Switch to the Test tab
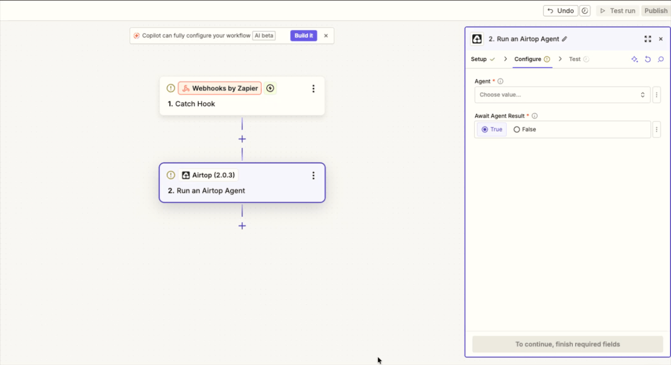Screen dimensions: 671x365 (579, 59)
